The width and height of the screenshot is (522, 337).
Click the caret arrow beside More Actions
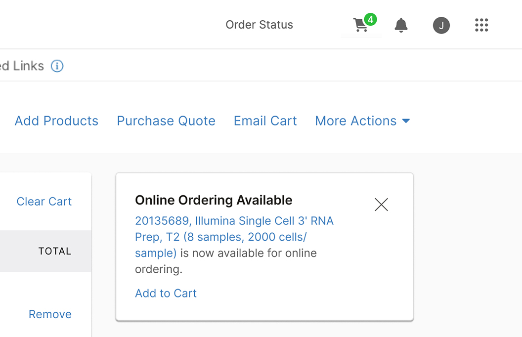point(406,121)
